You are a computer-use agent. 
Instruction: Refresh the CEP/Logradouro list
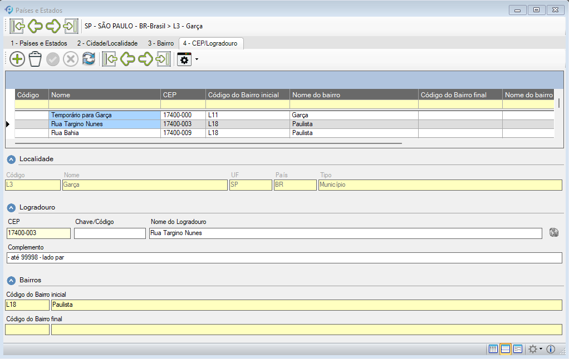(89, 59)
